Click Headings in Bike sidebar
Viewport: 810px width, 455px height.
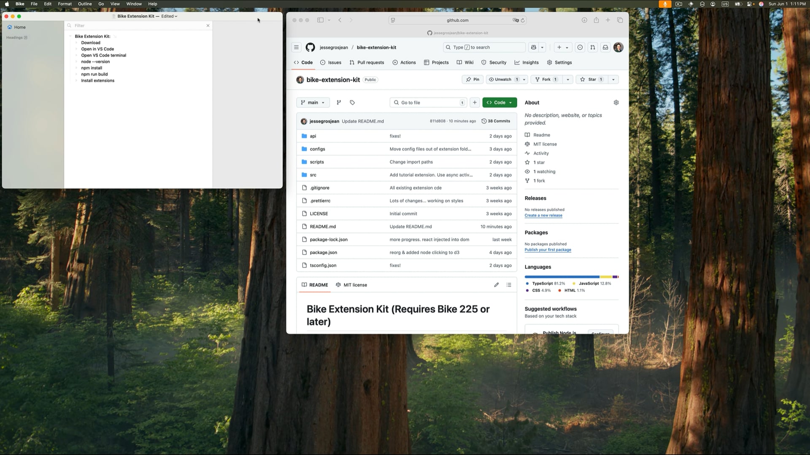(x=17, y=37)
